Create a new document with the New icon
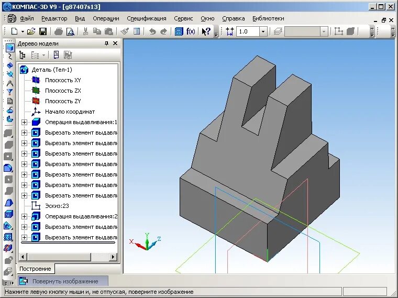This screenshot has height=298, width=398. [15, 31]
